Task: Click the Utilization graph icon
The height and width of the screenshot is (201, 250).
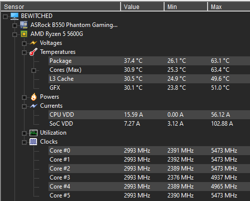Action: (x=33, y=133)
